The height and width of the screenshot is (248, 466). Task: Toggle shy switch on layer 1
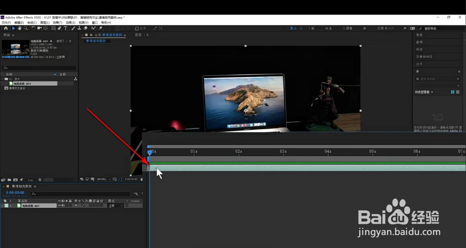[x=76, y=205]
